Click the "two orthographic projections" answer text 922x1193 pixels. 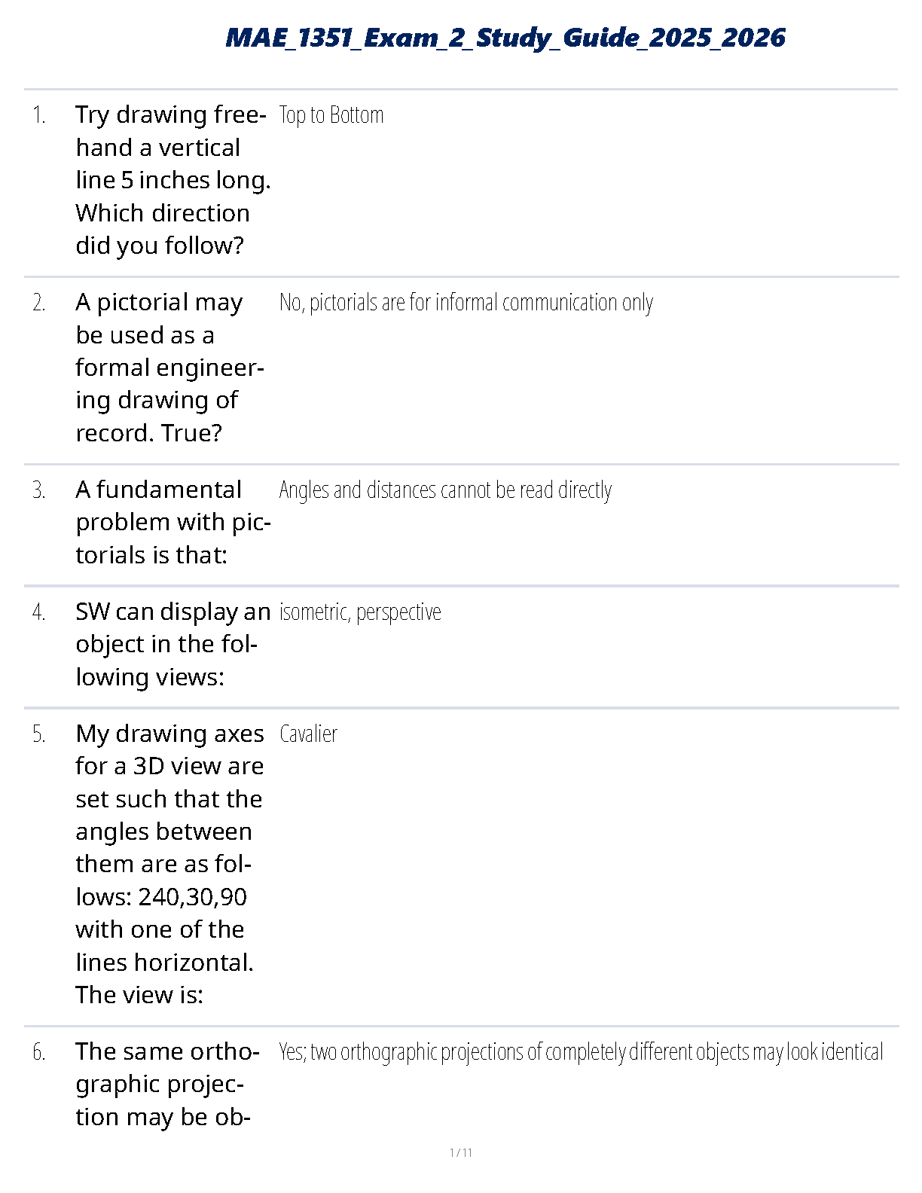click(581, 1052)
